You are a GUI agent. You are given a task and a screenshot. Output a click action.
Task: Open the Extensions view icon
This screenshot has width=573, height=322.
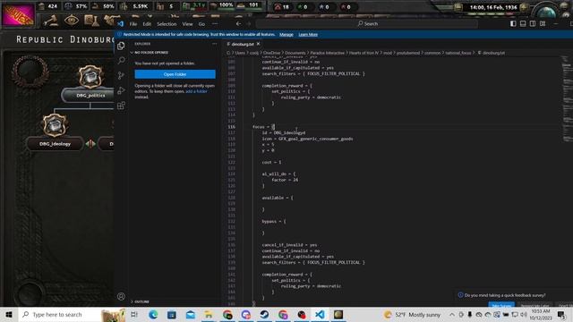tap(121, 106)
